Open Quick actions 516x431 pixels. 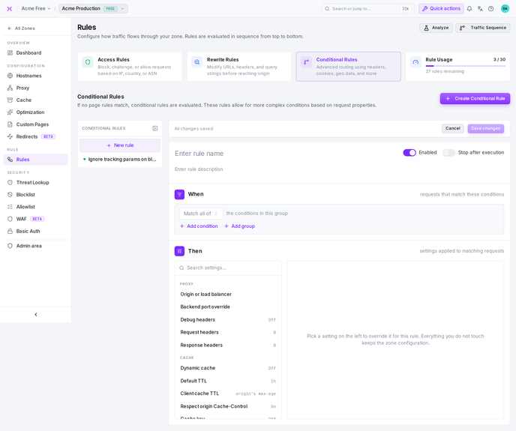coord(441,9)
